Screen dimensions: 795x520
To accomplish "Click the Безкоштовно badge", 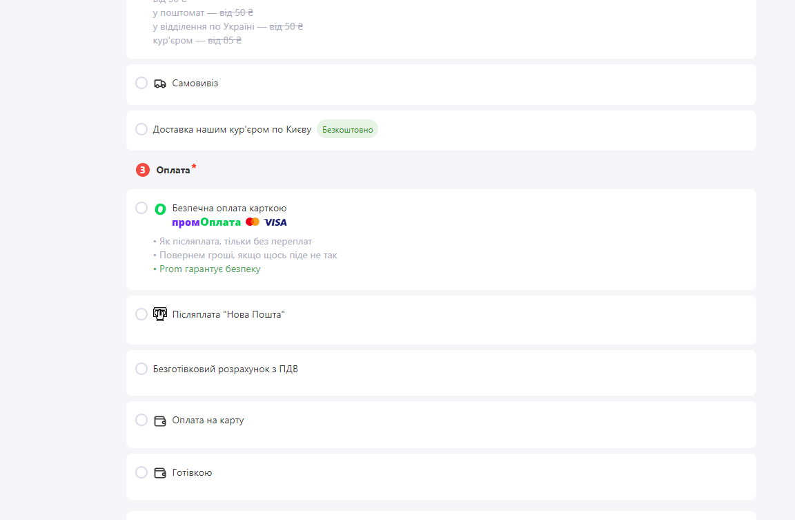I will point(347,129).
